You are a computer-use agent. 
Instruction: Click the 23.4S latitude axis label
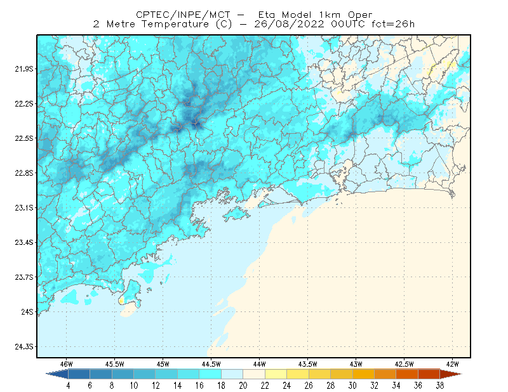24,242
